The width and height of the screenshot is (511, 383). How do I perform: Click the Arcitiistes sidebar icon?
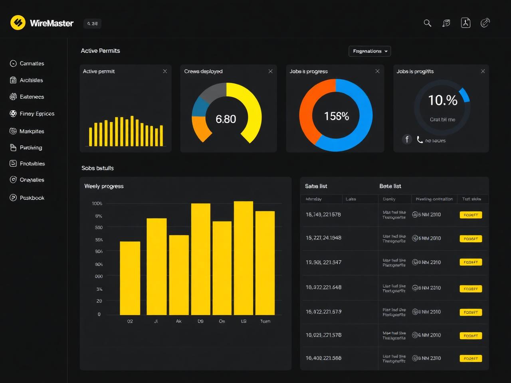13,80
